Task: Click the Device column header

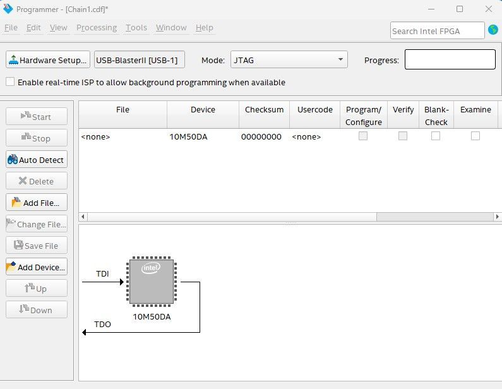Action: click(x=203, y=115)
